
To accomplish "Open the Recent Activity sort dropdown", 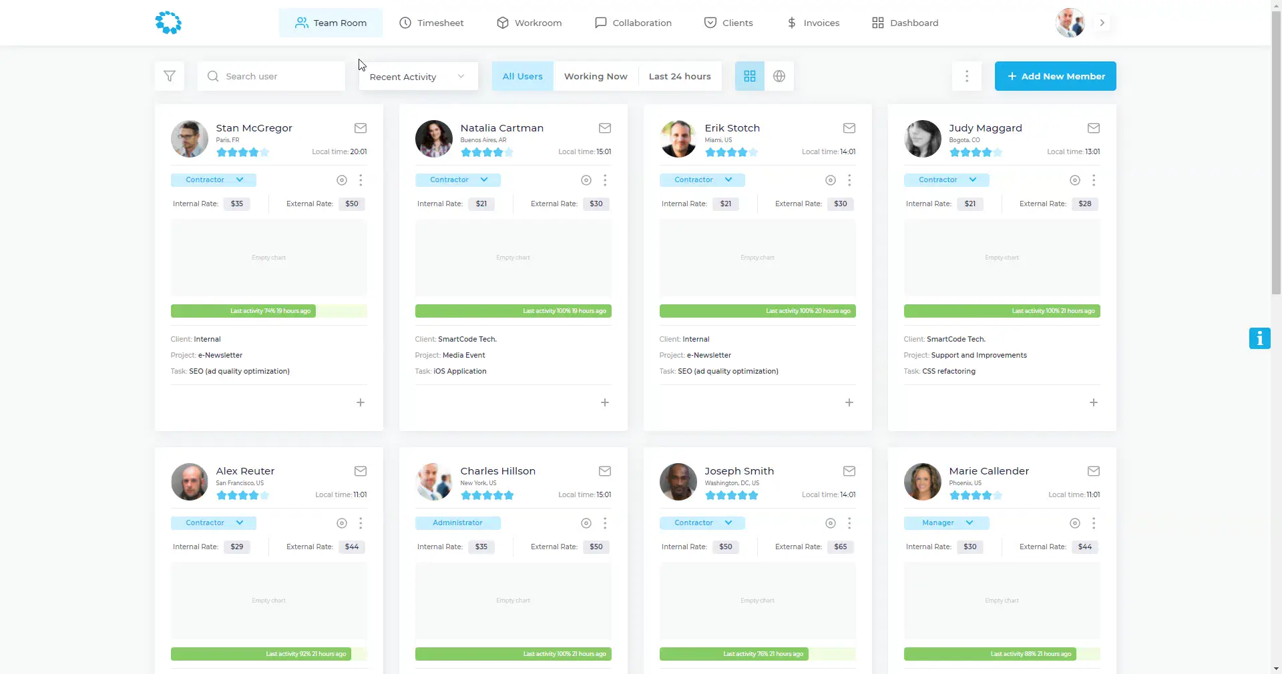I will pos(418,77).
